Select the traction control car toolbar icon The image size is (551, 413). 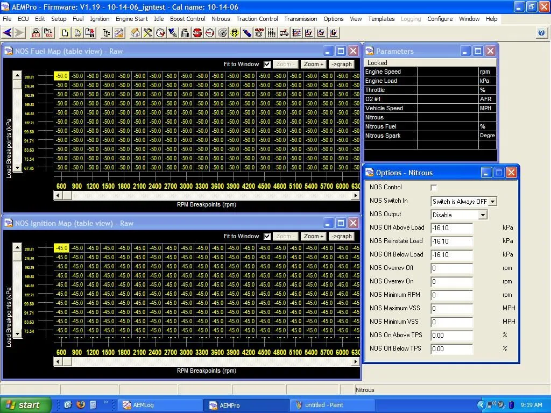click(235, 33)
